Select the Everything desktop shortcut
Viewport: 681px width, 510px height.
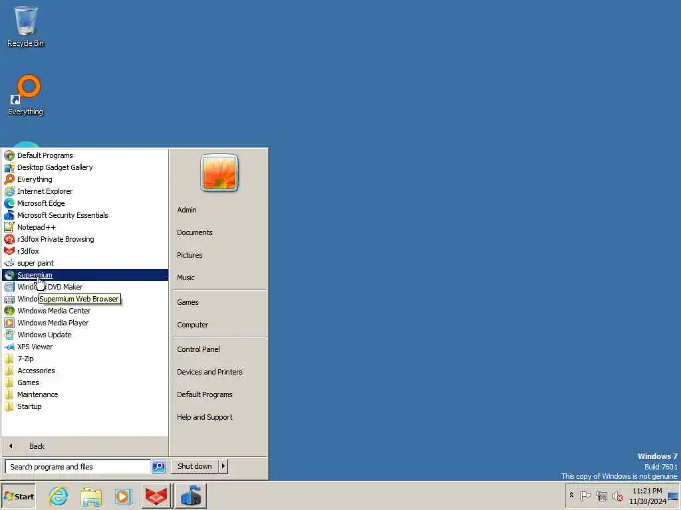[26, 96]
